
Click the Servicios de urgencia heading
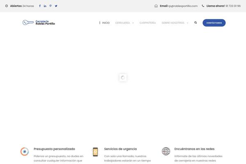pyautogui.click(x=120, y=149)
